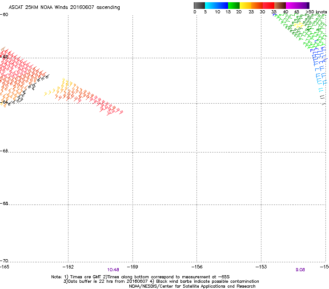
Task: Click the green 15-20 knots color band
Action: coord(234,5)
